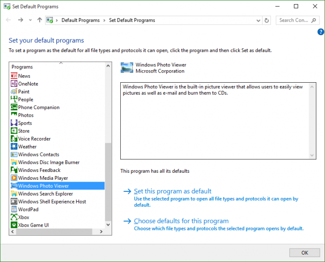Click the News app icon
Screen dimensions: 325x262
[14, 76]
